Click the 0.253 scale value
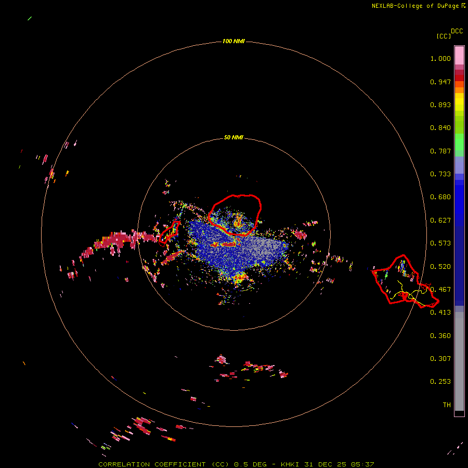Viewport: 468px width, 468px height. 440,382
